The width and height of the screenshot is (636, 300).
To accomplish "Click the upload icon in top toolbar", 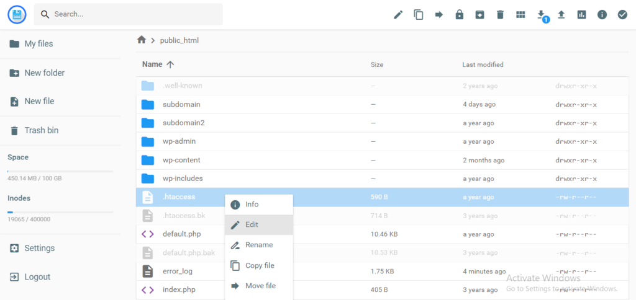I will 561,14.
